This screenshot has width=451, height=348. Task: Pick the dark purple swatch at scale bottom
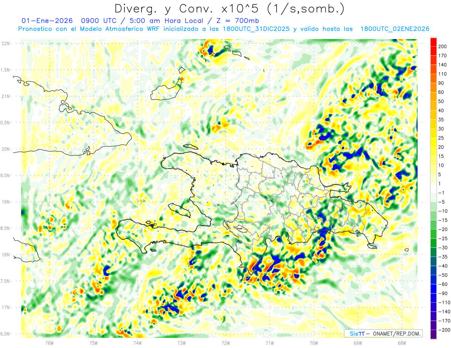[x=433, y=334]
